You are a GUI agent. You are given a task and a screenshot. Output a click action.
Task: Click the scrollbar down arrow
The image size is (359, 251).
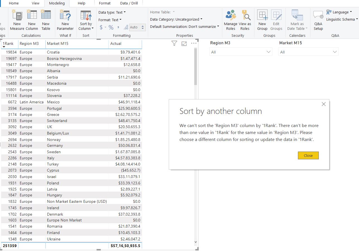coord(196,242)
